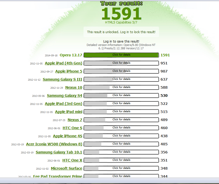219x184 pixels.
Task: Click the 522 score value
Action: click(x=164, y=104)
